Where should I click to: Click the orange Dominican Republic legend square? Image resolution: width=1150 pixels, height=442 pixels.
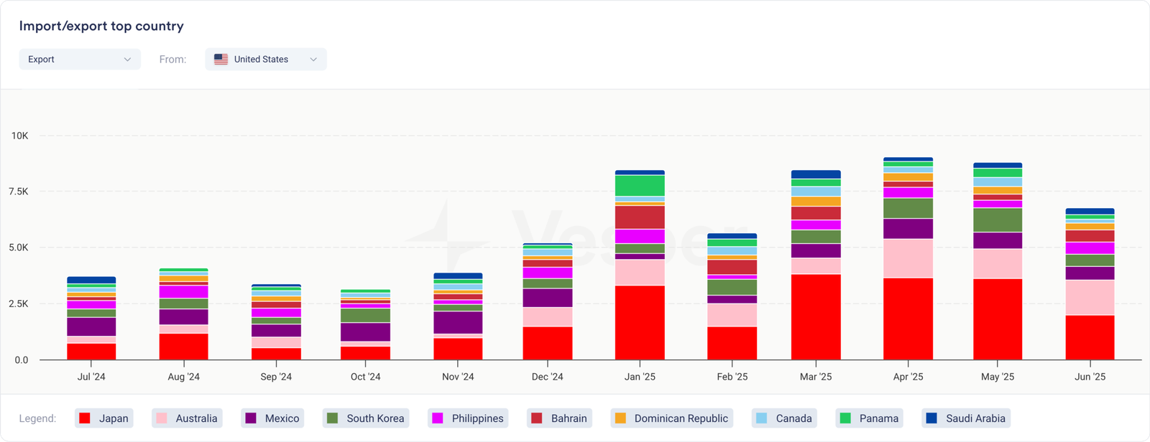(620, 418)
